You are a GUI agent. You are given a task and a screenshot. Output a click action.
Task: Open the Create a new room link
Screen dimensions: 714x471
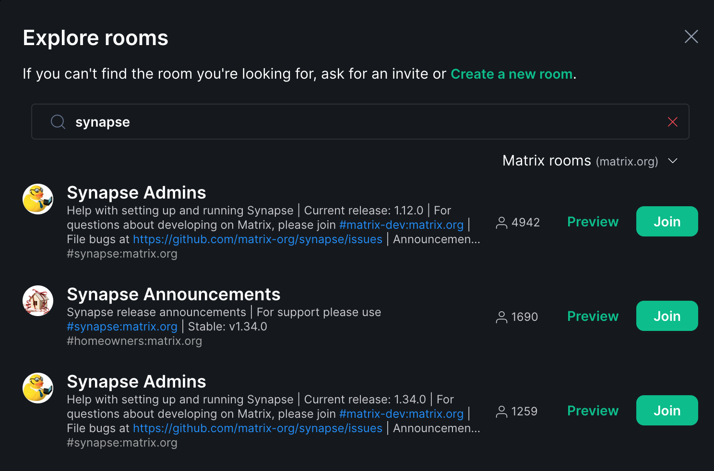[x=512, y=74]
